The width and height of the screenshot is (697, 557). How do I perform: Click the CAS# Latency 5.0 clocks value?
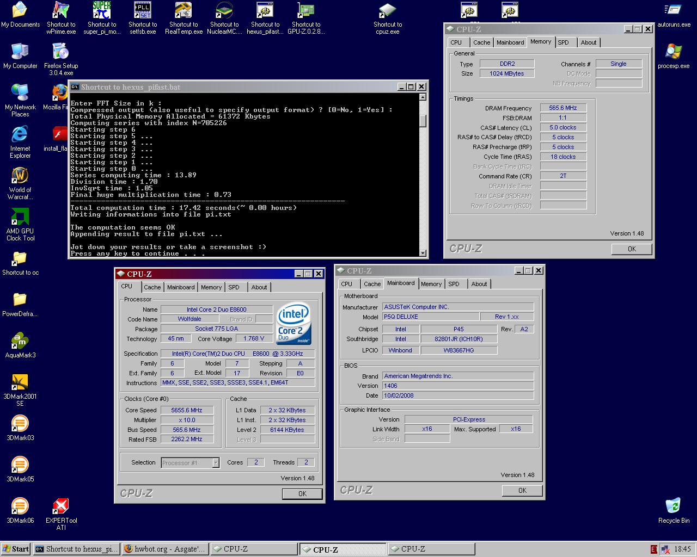click(563, 127)
